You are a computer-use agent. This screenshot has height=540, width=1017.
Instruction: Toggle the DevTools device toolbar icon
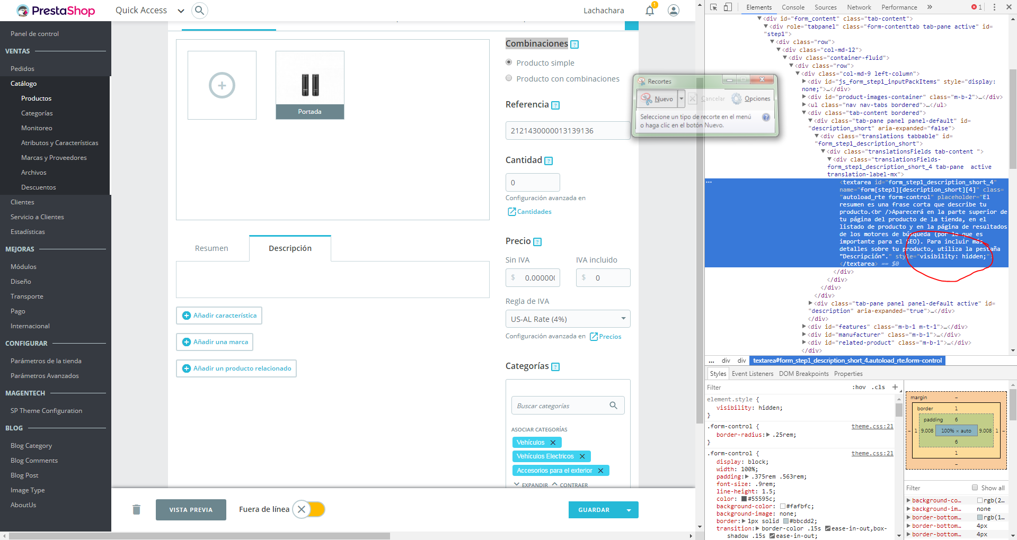(x=728, y=7)
